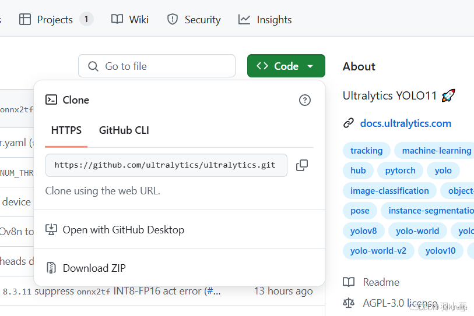Click the Security shield icon

tap(173, 19)
